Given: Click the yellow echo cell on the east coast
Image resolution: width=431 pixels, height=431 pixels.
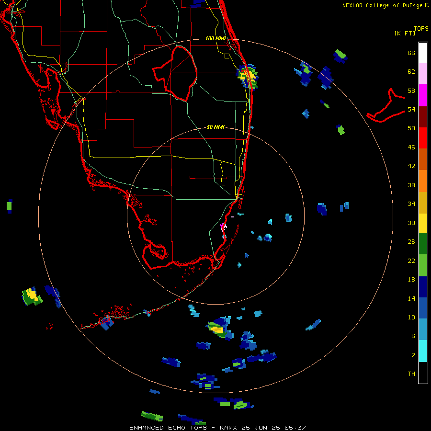Looking at the screenshot, I should pyautogui.click(x=247, y=77).
